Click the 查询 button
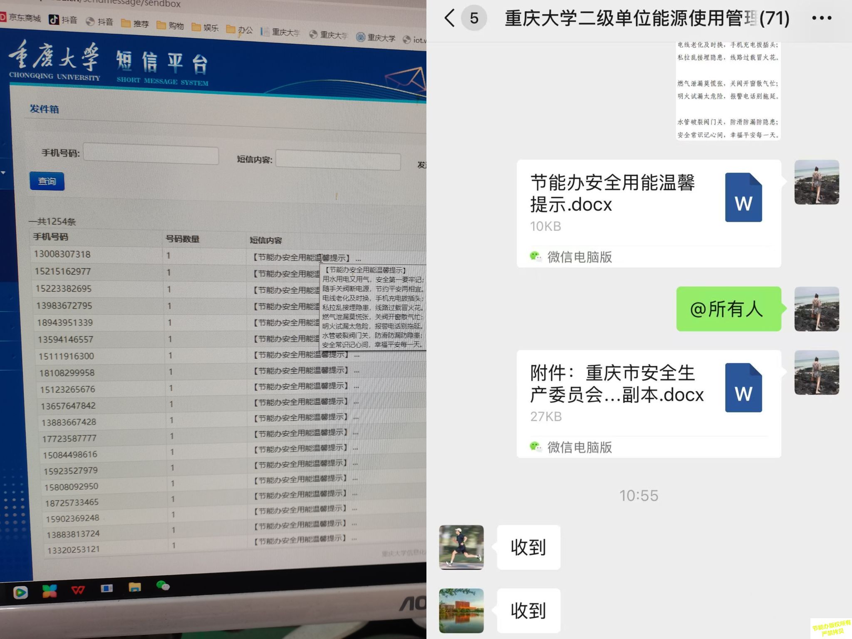 click(x=47, y=181)
